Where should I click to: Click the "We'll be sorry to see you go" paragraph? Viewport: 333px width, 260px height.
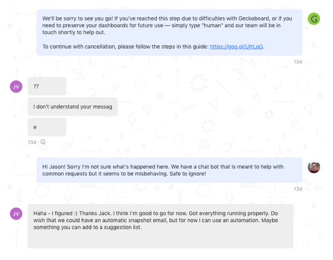pos(164,26)
